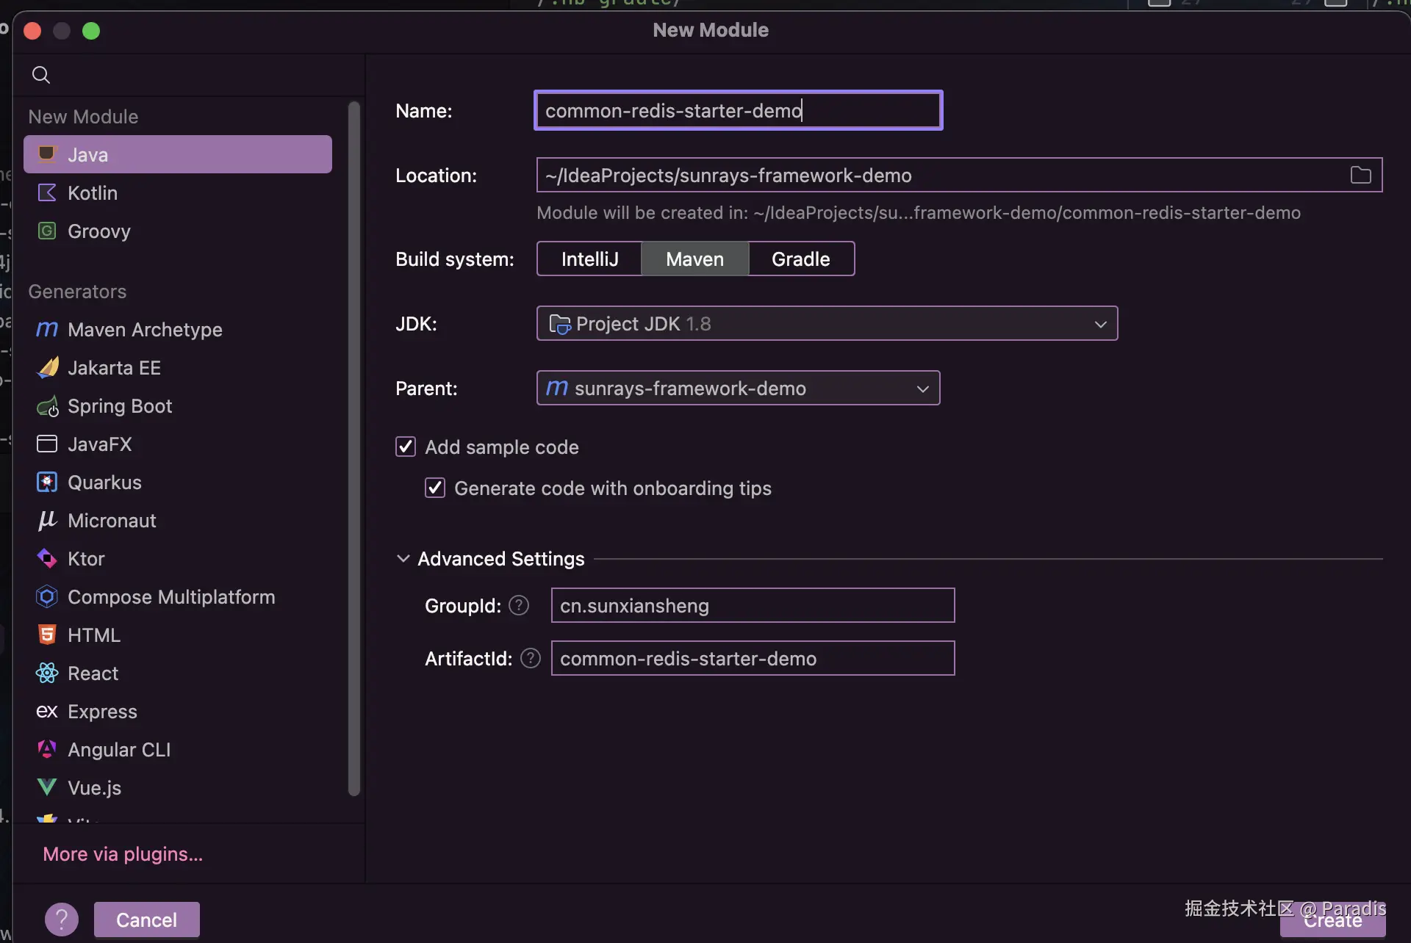Image resolution: width=1411 pixels, height=943 pixels.
Task: Click the GroupId text field
Action: (753, 605)
